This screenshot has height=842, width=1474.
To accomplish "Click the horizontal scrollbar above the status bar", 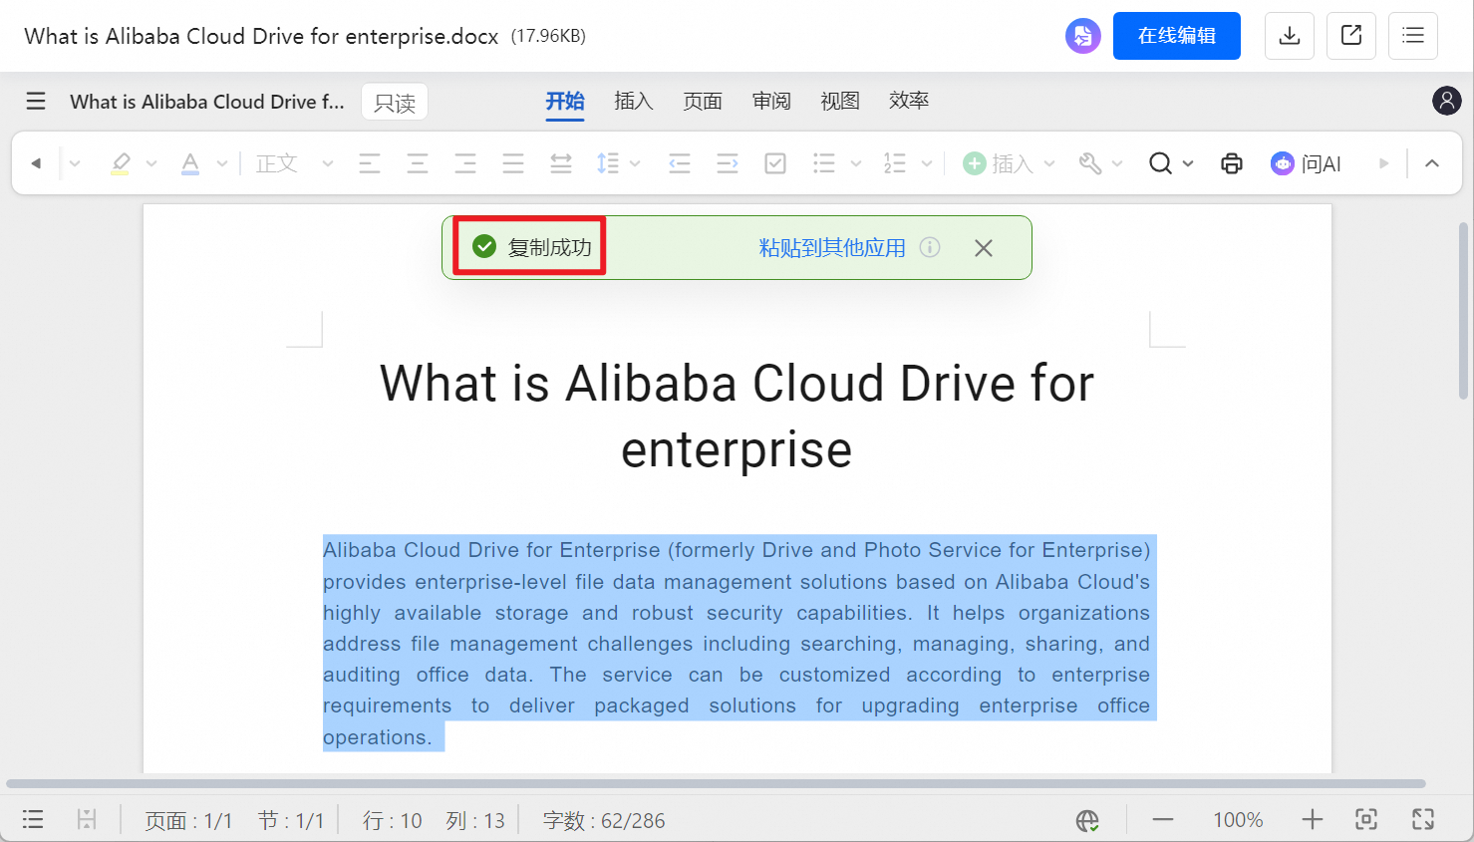I will pyautogui.click(x=716, y=783).
